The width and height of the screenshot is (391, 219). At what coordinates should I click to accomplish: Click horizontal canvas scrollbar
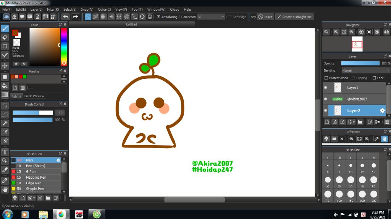click(194, 200)
